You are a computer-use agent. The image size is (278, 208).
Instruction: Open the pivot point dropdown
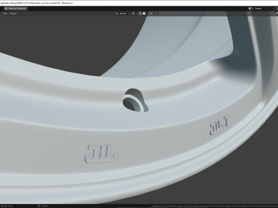134,13
